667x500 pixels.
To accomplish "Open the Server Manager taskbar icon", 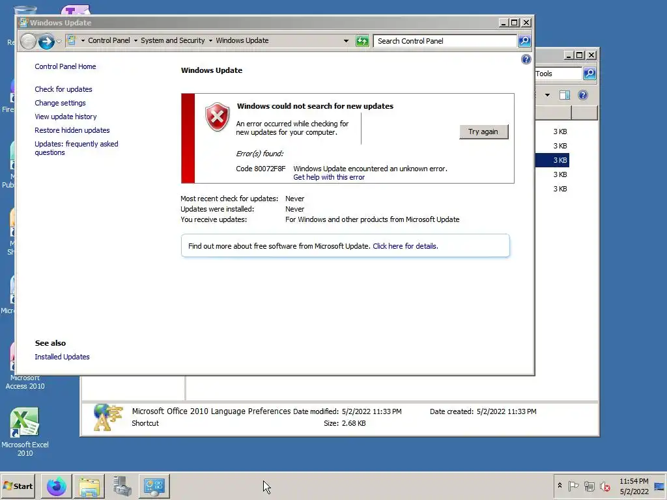I will point(122,486).
